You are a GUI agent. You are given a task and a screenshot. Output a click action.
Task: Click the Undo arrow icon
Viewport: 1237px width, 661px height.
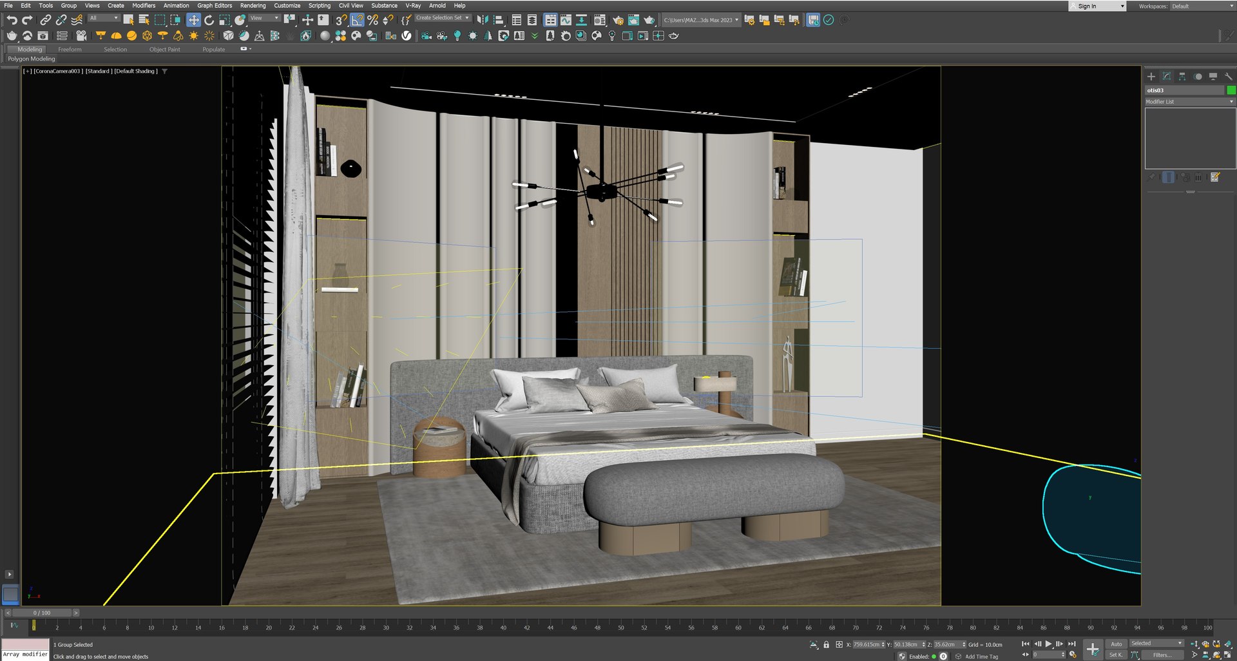[x=12, y=20]
